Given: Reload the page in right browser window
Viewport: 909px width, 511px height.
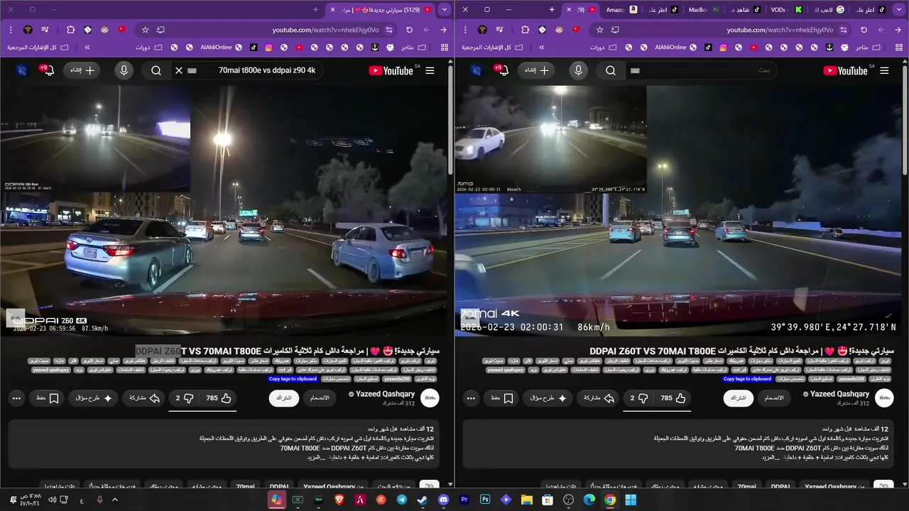Looking at the screenshot, I should click(x=864, y=30).
